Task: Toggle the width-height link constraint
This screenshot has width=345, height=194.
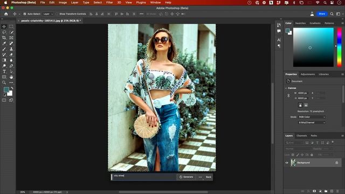Action: click(288, 96)
